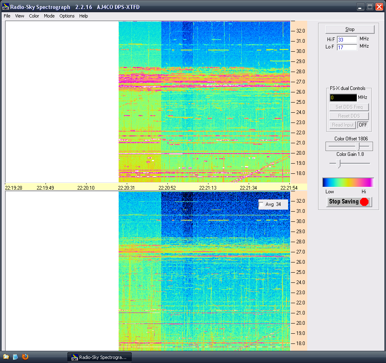
Task: Click the Lo F frequency input field
Action: coord(347,47)
